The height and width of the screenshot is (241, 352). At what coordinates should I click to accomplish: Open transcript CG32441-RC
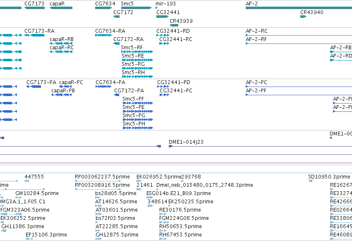(x=176, y=39)
